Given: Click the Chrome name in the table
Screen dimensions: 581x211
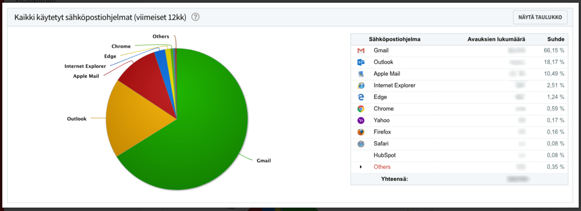Looking at the screenshot, I should (x=384, y=108).
